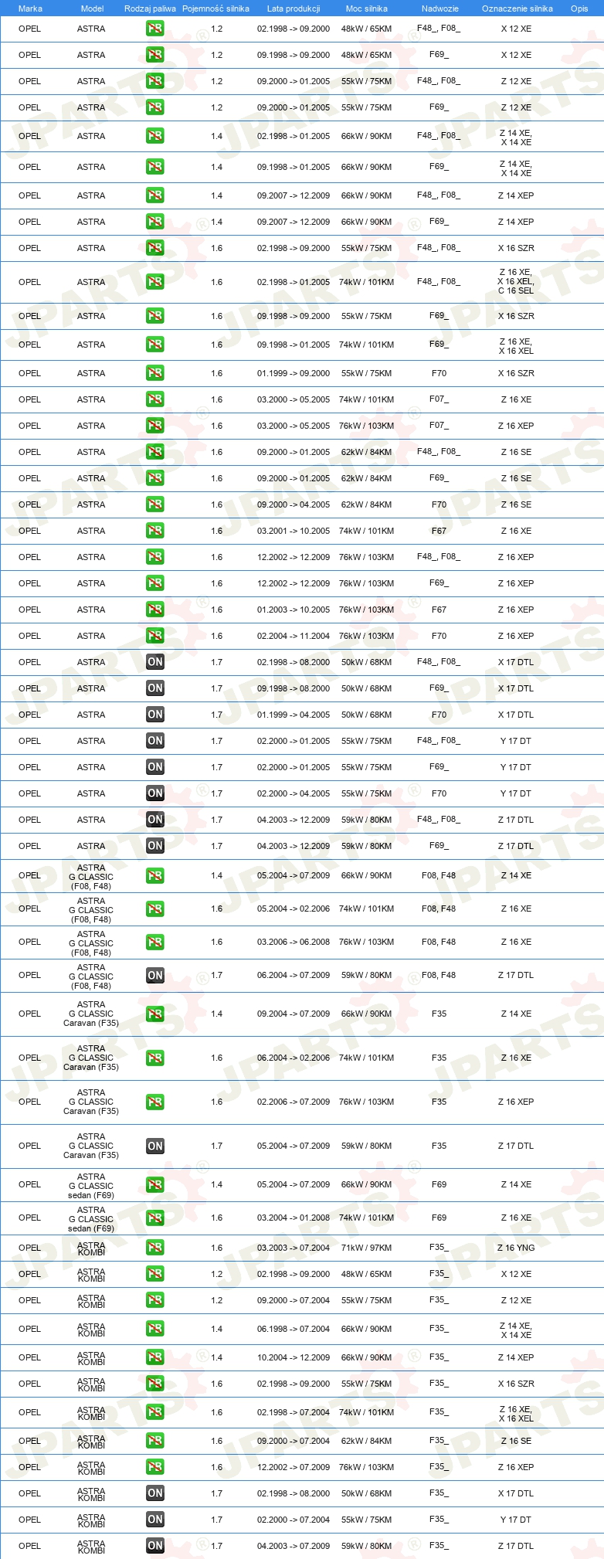This screenshot has width=604, height=1559.
Task: Click petrol icon in G CLASSIC Caravan Z 16 XEP row
Action: click(x=155, y=1102)
